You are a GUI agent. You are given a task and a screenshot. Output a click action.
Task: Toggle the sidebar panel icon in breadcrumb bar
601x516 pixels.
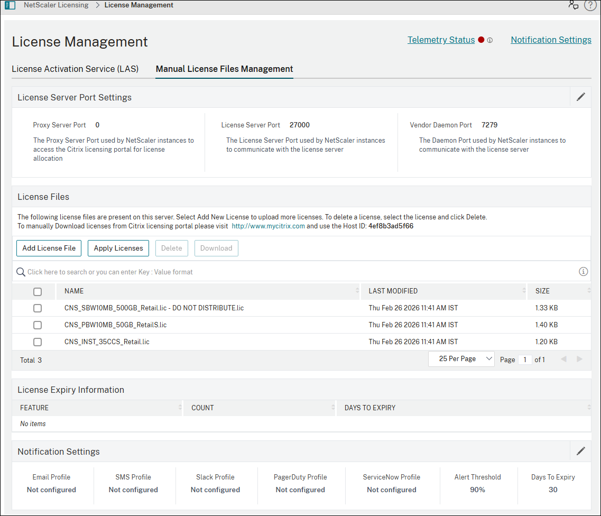pos(10,5)
